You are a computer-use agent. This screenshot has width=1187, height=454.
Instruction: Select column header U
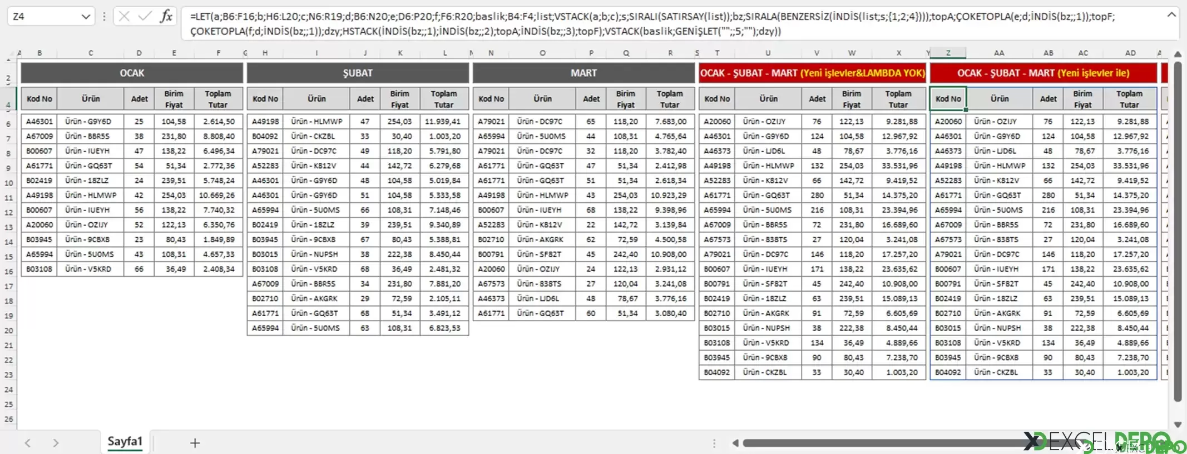pyautogui.click(x=768, y=53)
